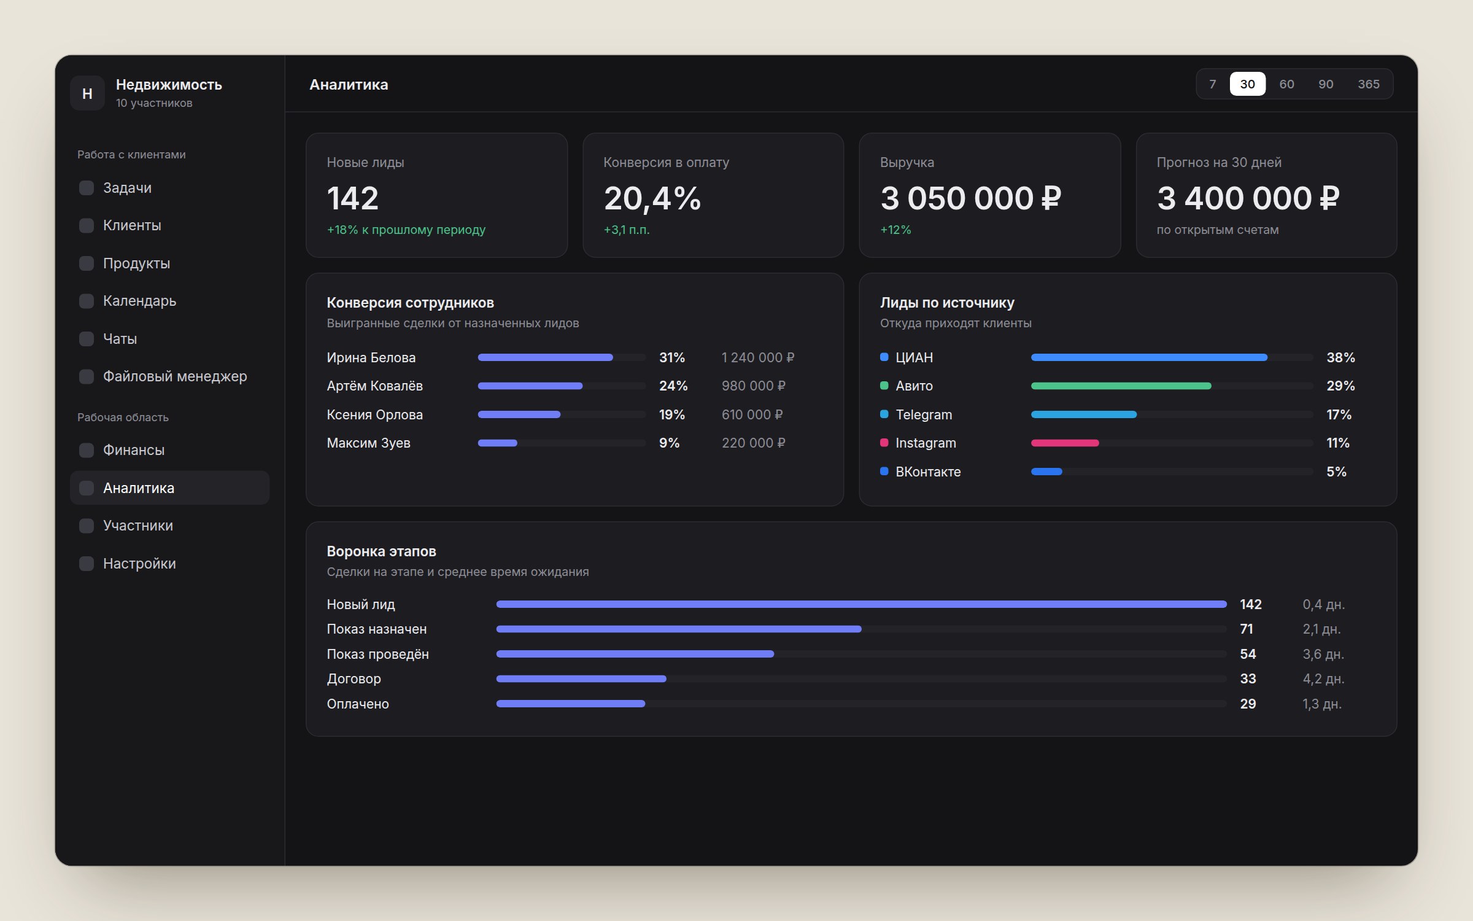Image resolution: width=1473 pixels, height=921 pixels.
Task: Click the icon beside Продукты
Action: (87, 263)
